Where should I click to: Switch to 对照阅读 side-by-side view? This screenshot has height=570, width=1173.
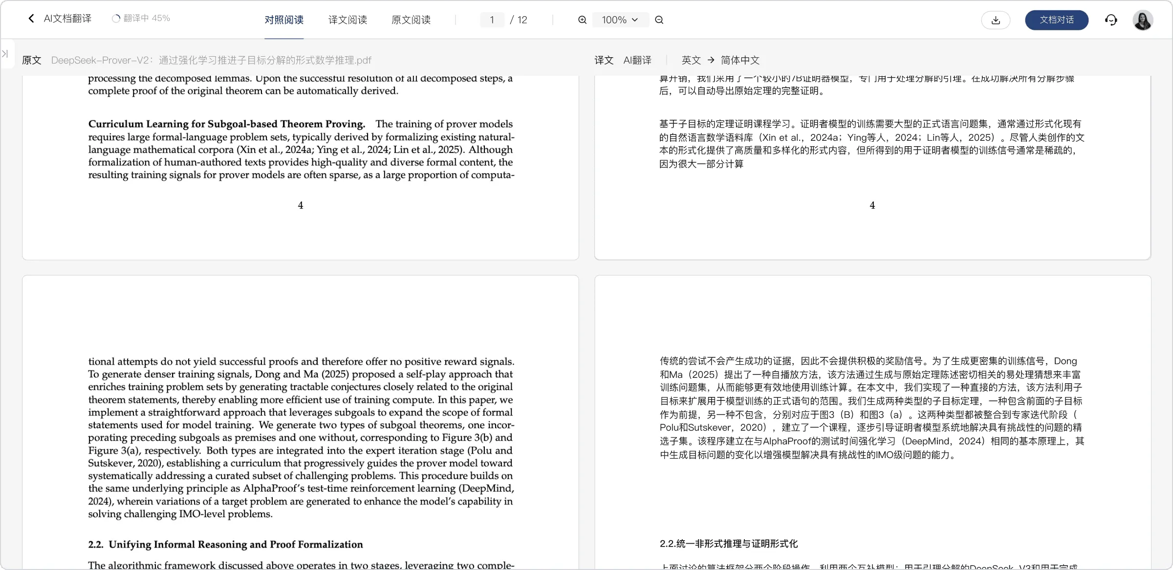[x=284, y=20]
